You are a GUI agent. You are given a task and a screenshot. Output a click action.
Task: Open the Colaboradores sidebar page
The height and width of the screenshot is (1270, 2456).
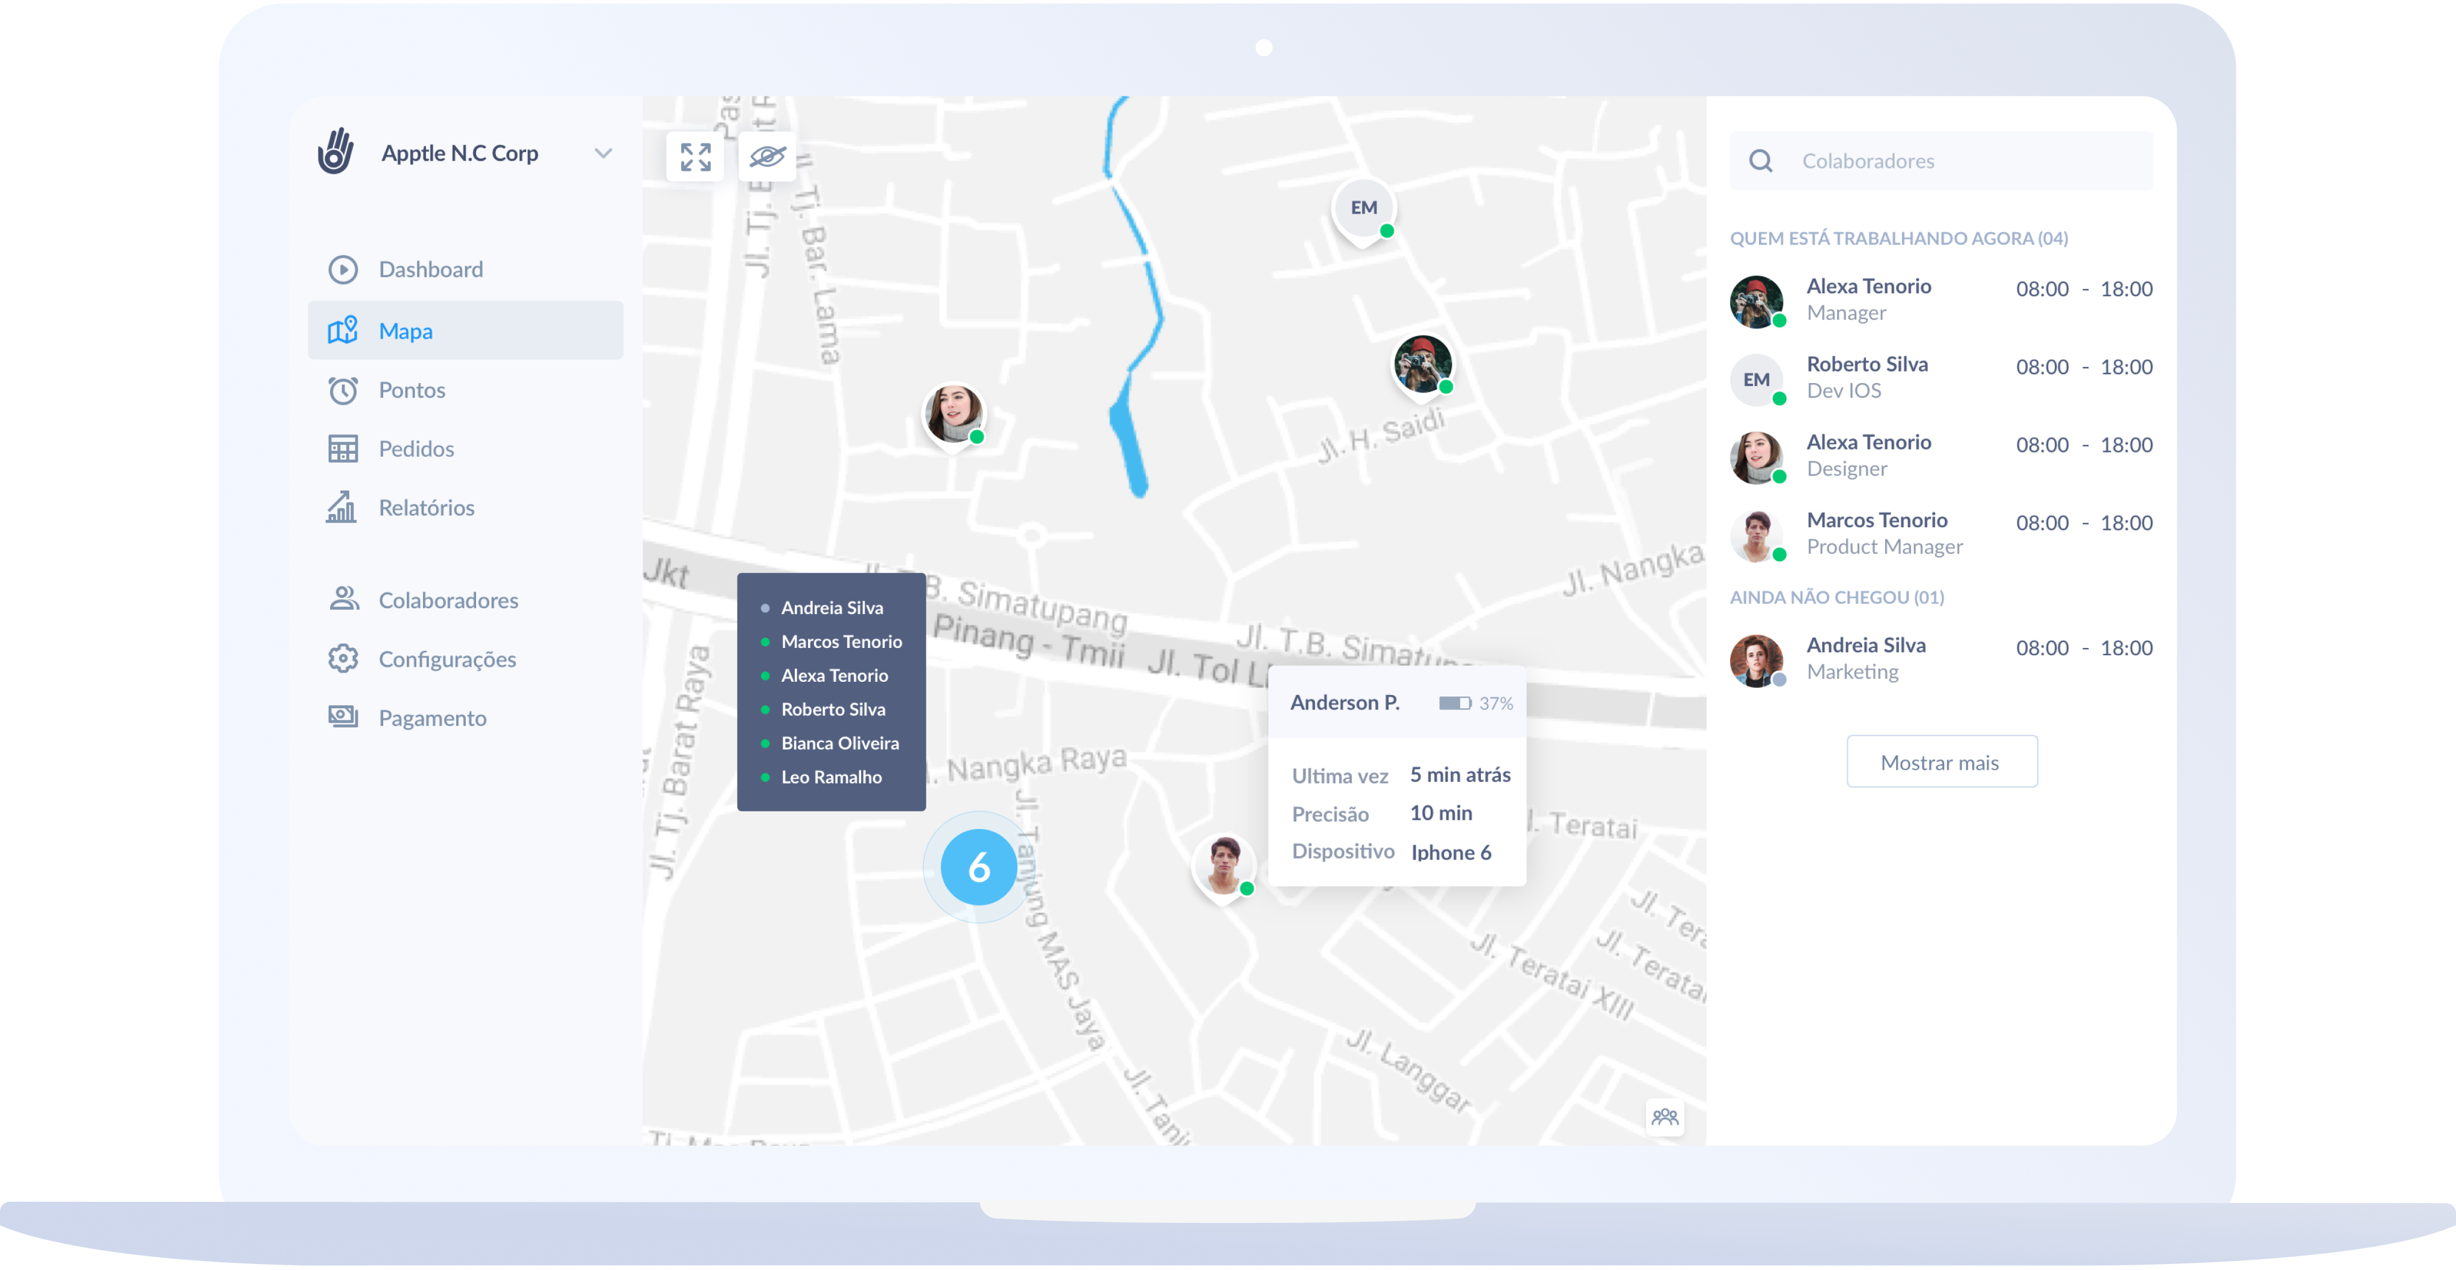point(448,601)
